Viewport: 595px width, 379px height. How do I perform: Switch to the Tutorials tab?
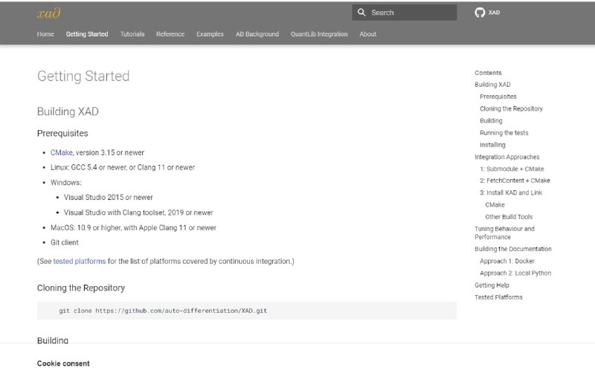click(132, 34)
